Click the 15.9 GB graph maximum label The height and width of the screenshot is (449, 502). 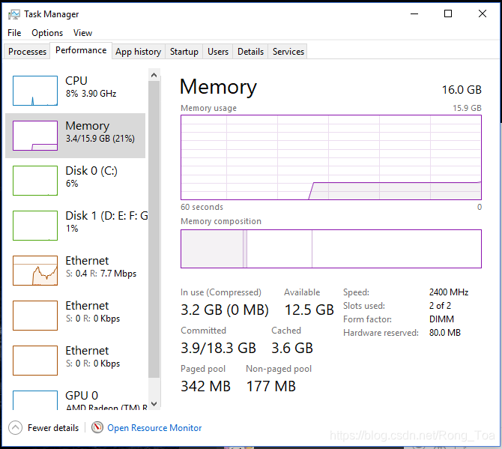coord(467,108)
